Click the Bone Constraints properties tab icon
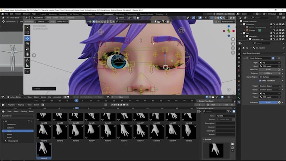Viewport: 286px width, 161px height. 239,102
